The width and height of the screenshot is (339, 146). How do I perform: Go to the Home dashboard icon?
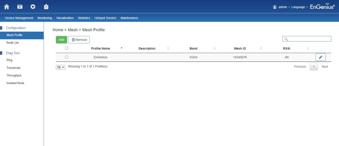7,7
